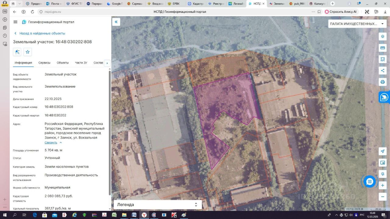
Task: Open the map layers tool
Action: [383, 36]
